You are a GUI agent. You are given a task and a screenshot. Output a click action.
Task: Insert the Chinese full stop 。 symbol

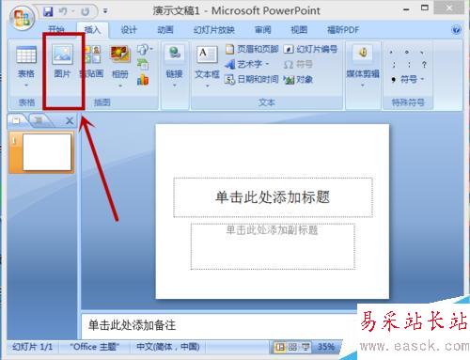(406, 52)
